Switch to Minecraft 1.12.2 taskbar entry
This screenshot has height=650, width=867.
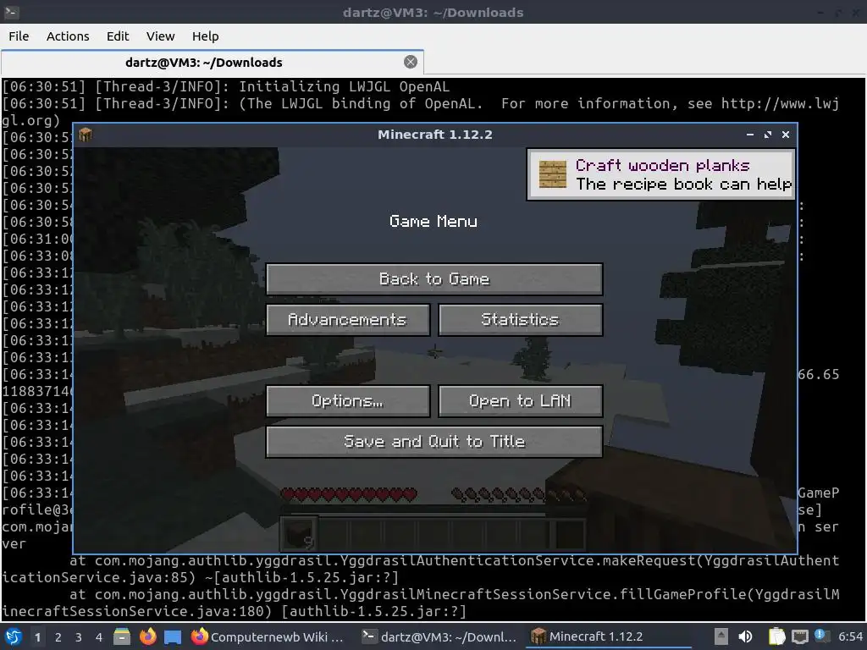click(608, 636)
